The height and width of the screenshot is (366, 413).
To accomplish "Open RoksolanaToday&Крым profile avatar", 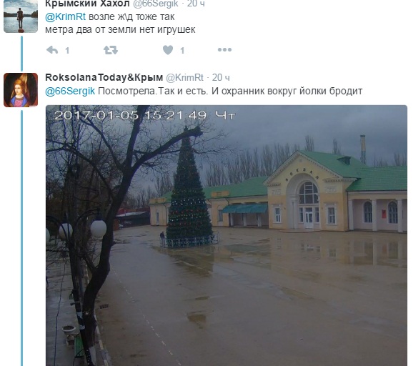I will pyautogui.click(x=21, y=90).
